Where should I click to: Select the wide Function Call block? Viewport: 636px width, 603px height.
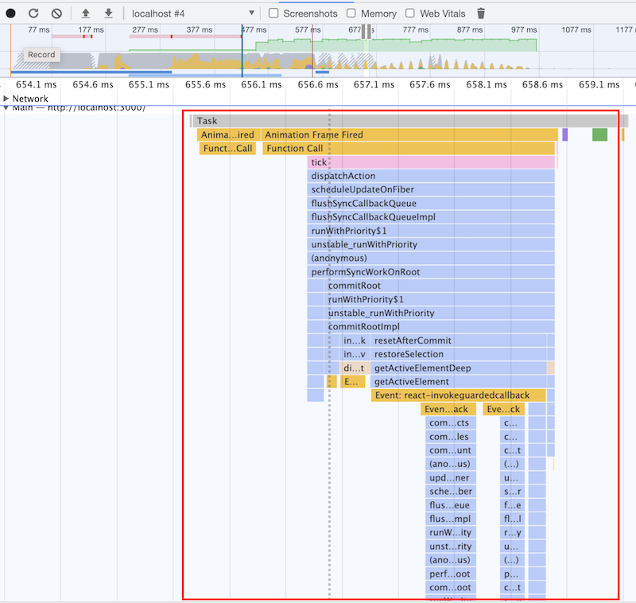[x=409, y=149]
